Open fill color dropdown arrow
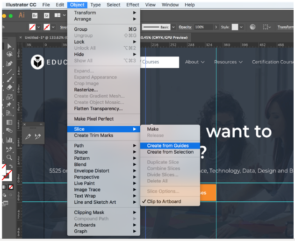The width and height of the screenshot is (295, 241). [x=38, y=27]
